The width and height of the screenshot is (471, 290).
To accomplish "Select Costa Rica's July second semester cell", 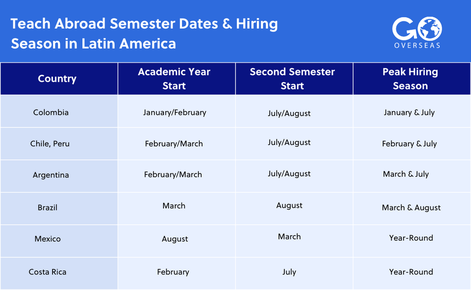I will click(x=289, y=272).
